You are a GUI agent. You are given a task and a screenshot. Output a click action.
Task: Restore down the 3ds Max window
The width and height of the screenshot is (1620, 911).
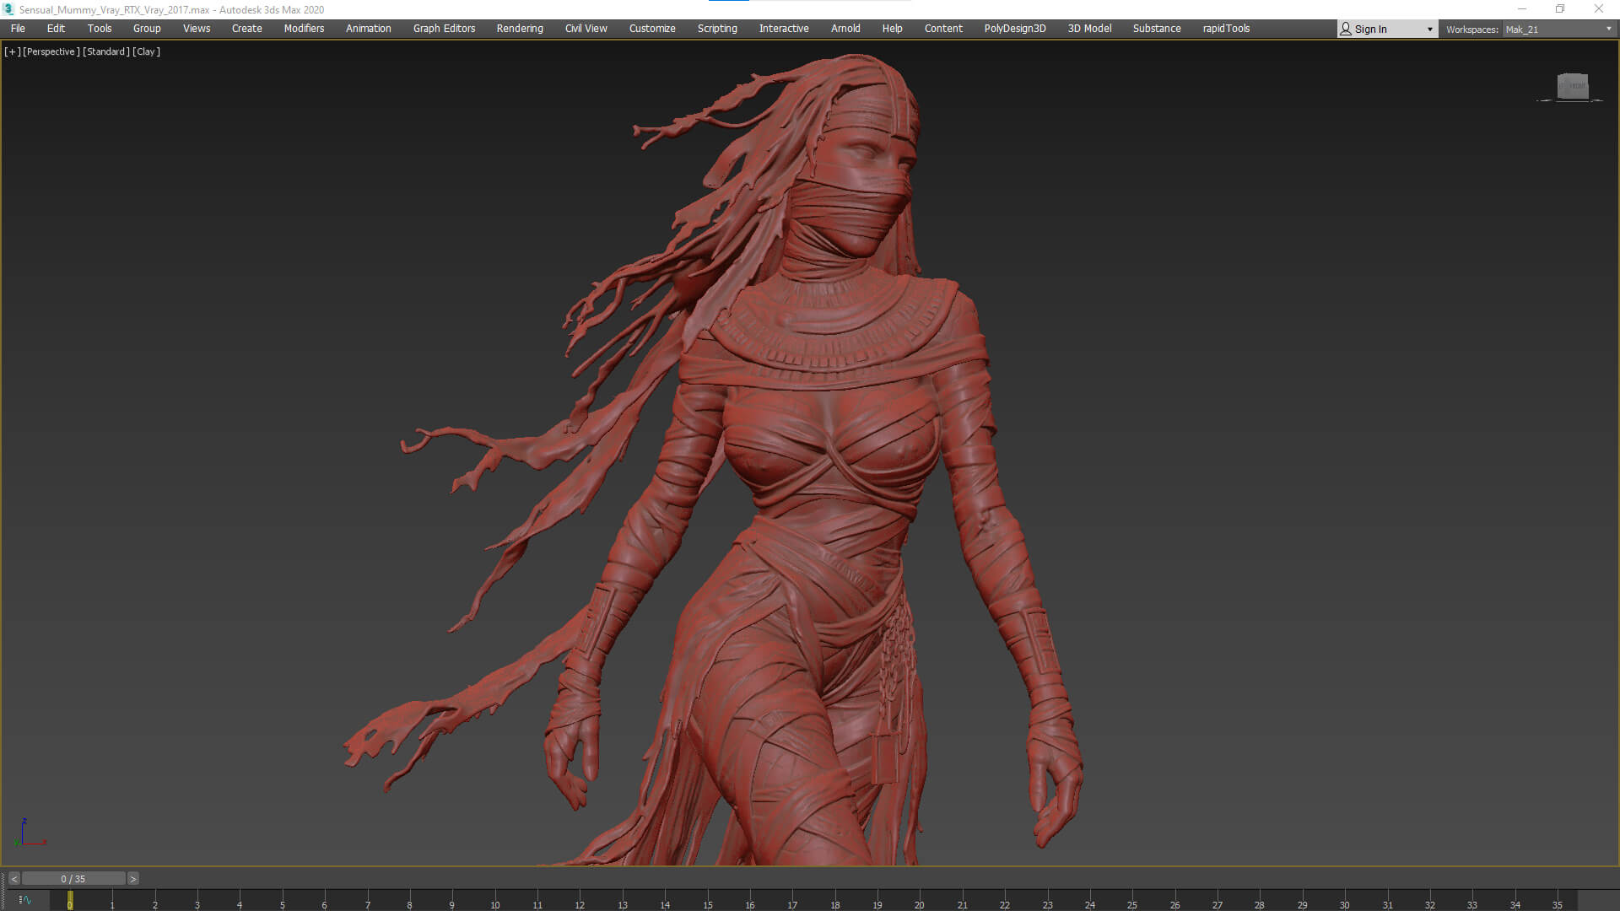(x=1560, y=9)
